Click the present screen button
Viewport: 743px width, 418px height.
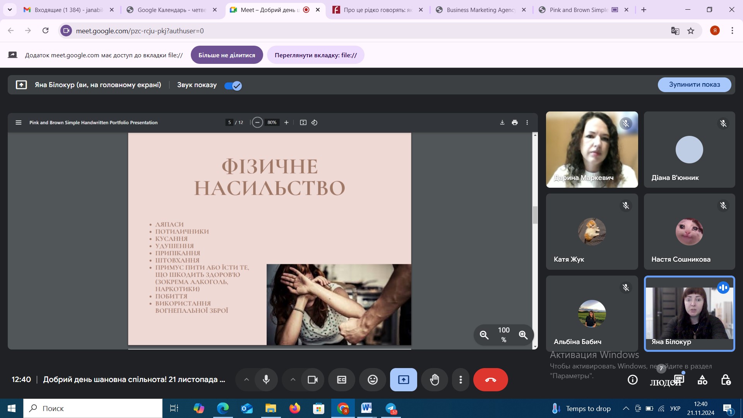[x=404, y=380]
